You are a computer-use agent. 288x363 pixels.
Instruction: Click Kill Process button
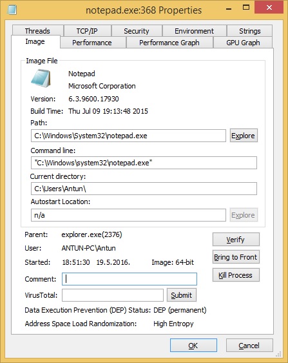(236, 275)
